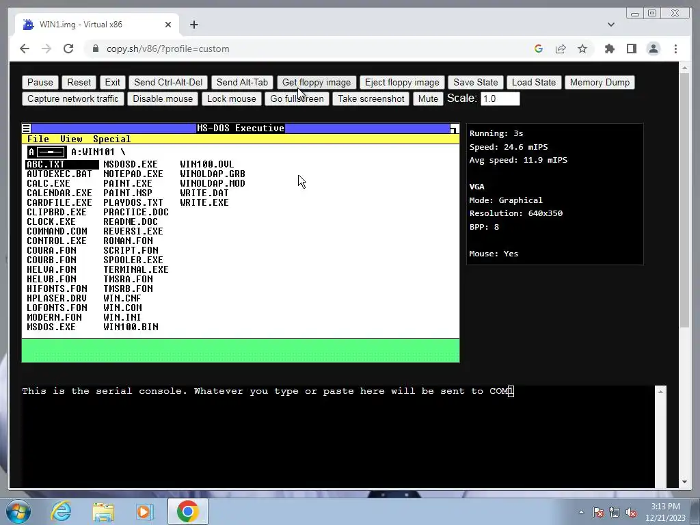
Task: Select file REVERSI.EXE
Action: 133,231
